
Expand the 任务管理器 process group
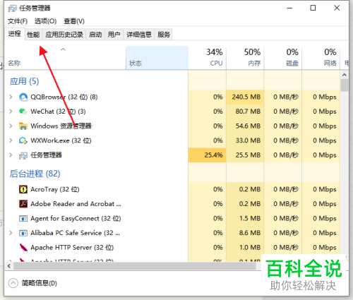11,155
